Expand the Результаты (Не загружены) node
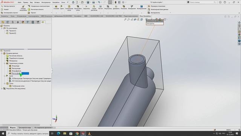 click(2, 89)
